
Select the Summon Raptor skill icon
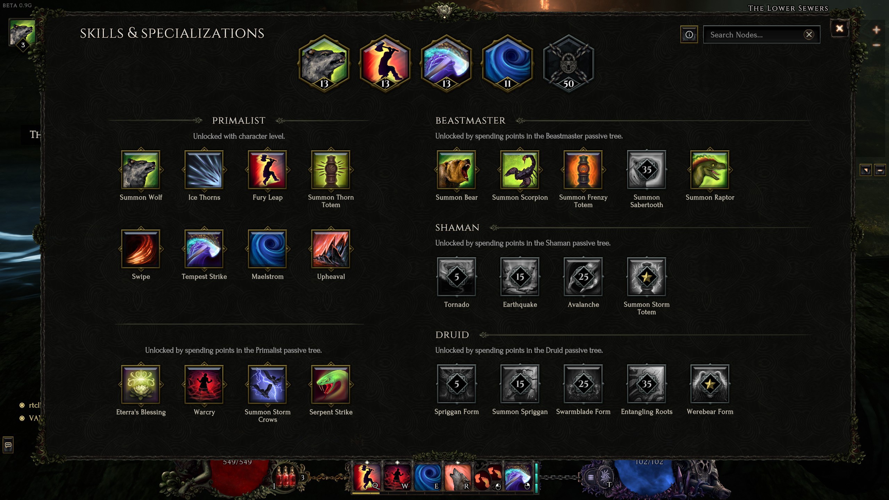(710, 170)
